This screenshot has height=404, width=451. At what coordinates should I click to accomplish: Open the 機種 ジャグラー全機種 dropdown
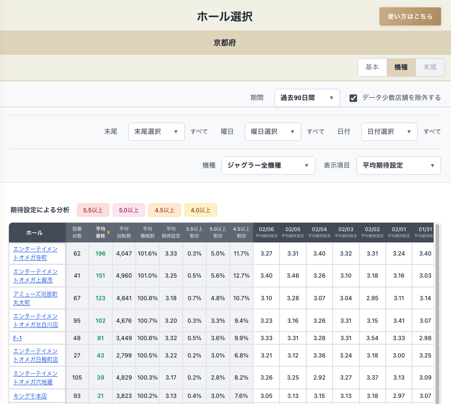(268, 165)
